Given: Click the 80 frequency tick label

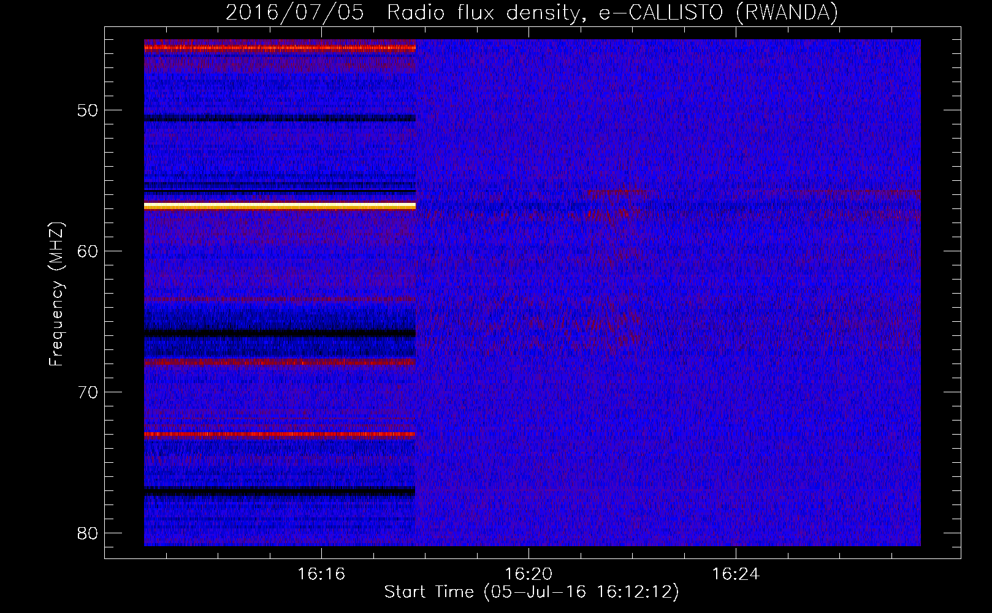Looking at the screenshot, I should [x=88, y=533].
